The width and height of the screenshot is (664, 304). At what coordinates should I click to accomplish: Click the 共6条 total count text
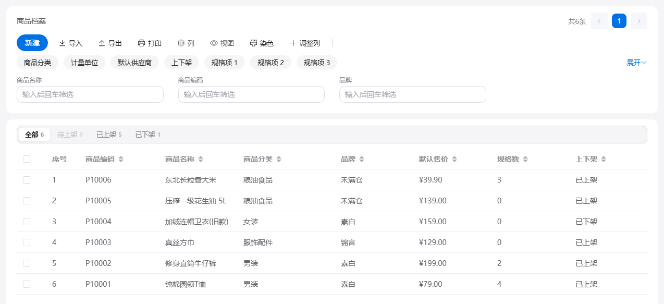577,21
